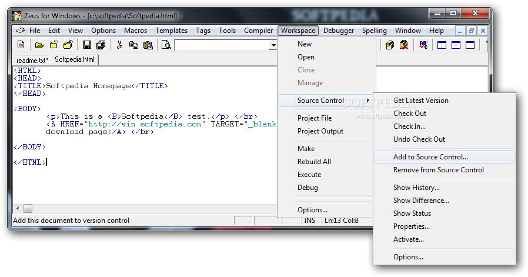Click the stacked yellow documents icon

point(390,45)
